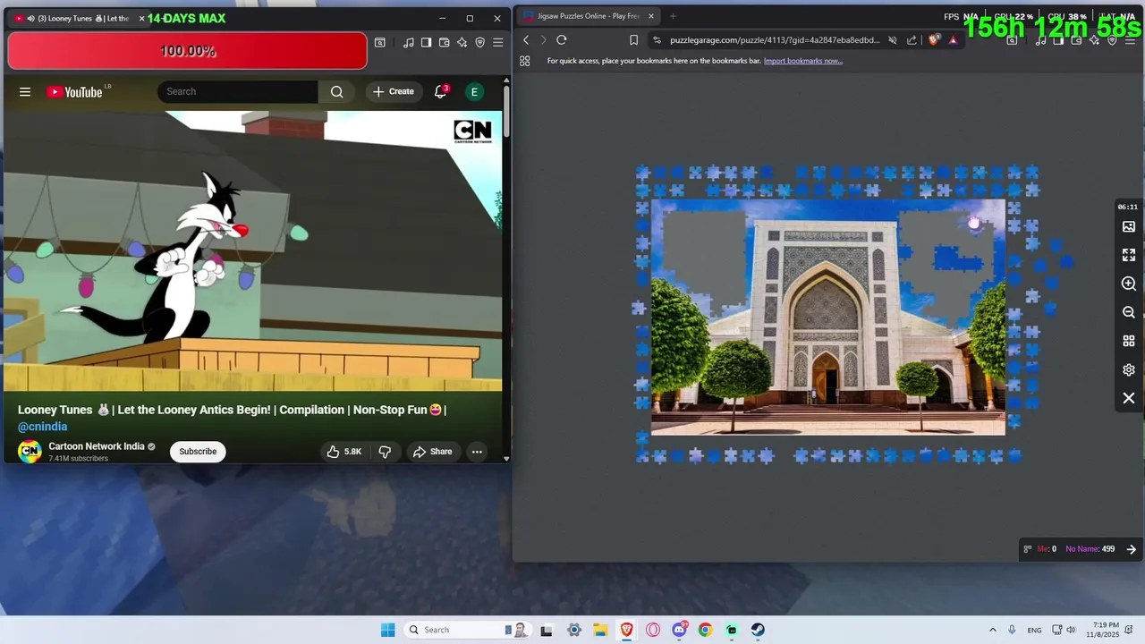The height and width of the screenshot is (644, 1145).
Task: Open YouTube notifications bell
Action: click(x=440, y=91)
